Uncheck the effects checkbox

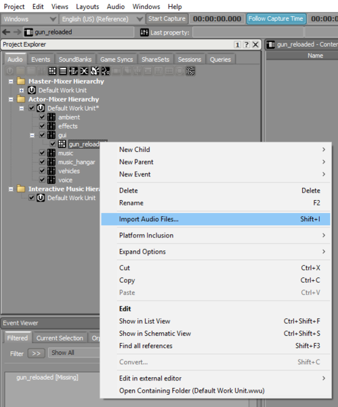[x=42, y=126]
